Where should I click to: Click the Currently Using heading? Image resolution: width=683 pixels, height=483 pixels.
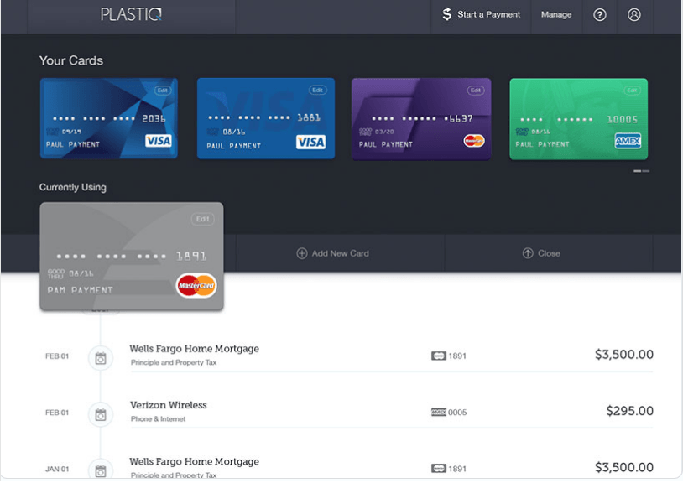73,187
